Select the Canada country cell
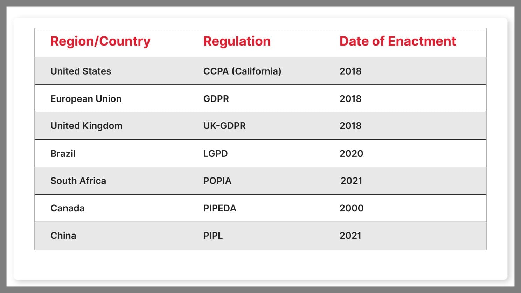 (x=67, y=208)
